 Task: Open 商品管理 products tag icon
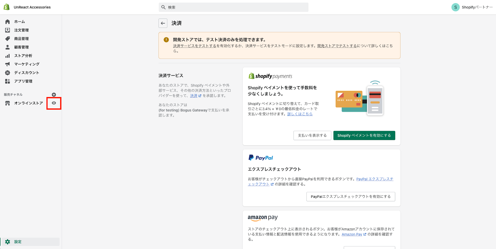click(7, 39)
